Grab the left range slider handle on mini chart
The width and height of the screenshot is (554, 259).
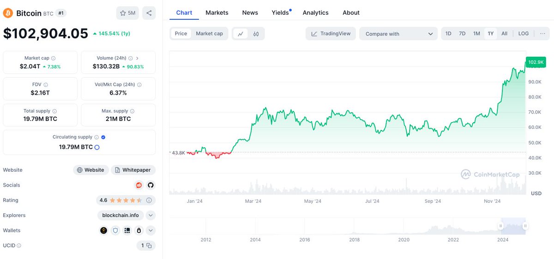500,226
